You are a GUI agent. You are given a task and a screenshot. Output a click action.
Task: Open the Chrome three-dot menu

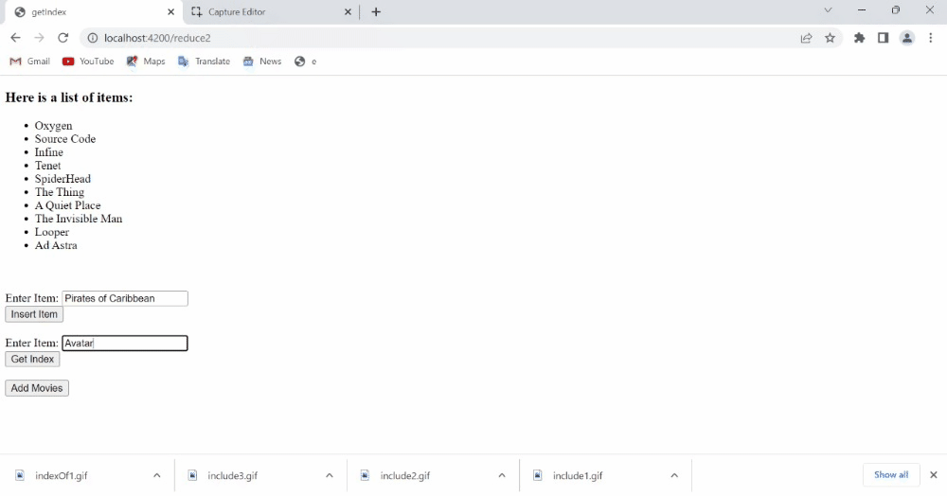931,38
